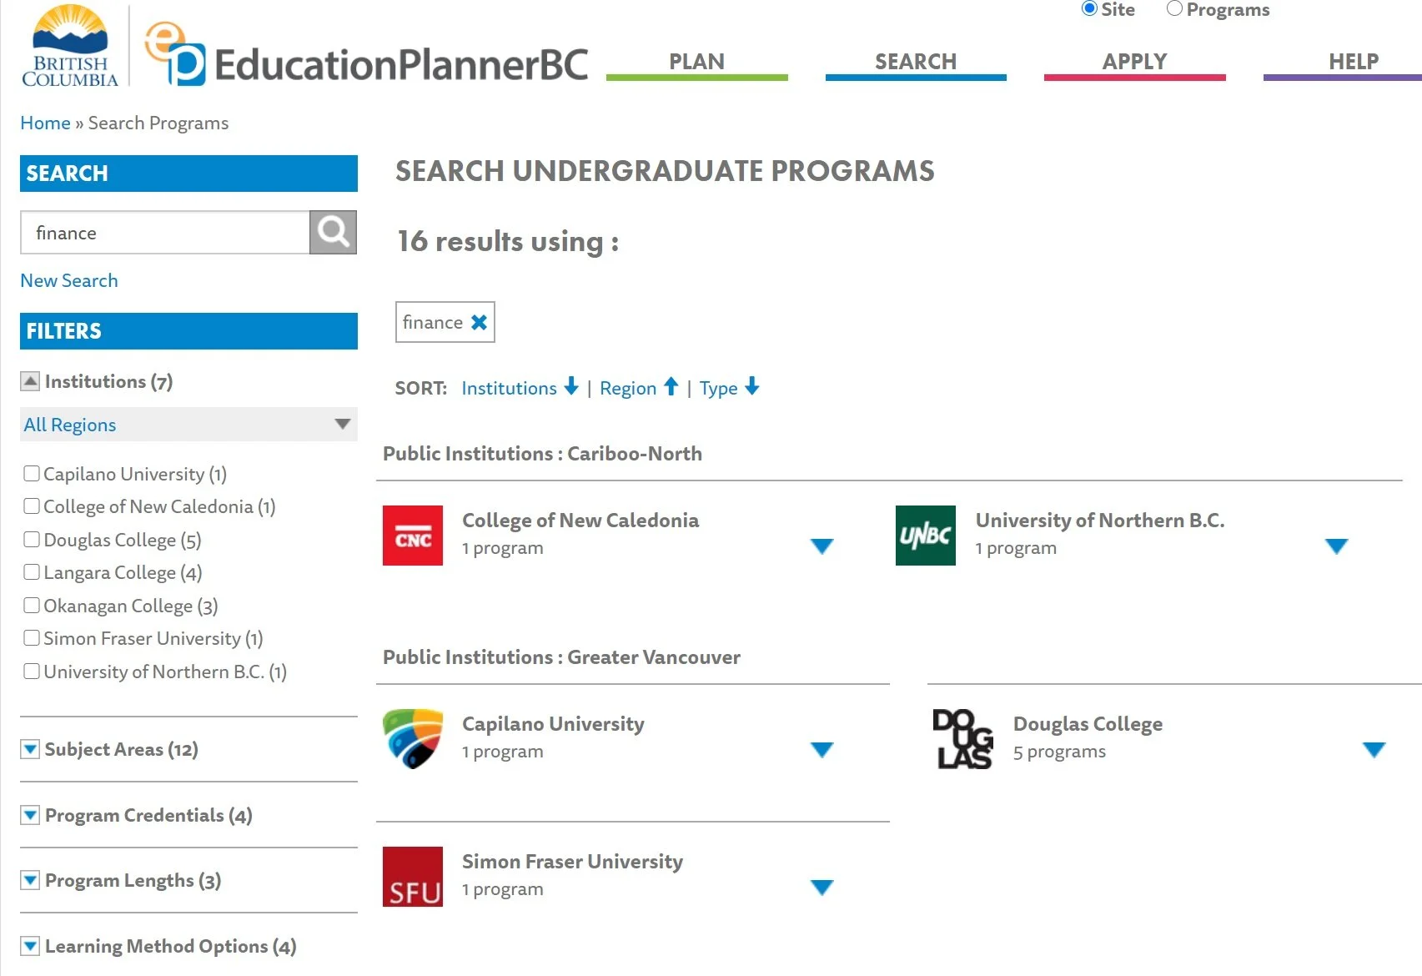Click the College of New Caledonia CNC logo
Image resolution: width=1422 pixels, height=976 pixels.
(412, 536)
